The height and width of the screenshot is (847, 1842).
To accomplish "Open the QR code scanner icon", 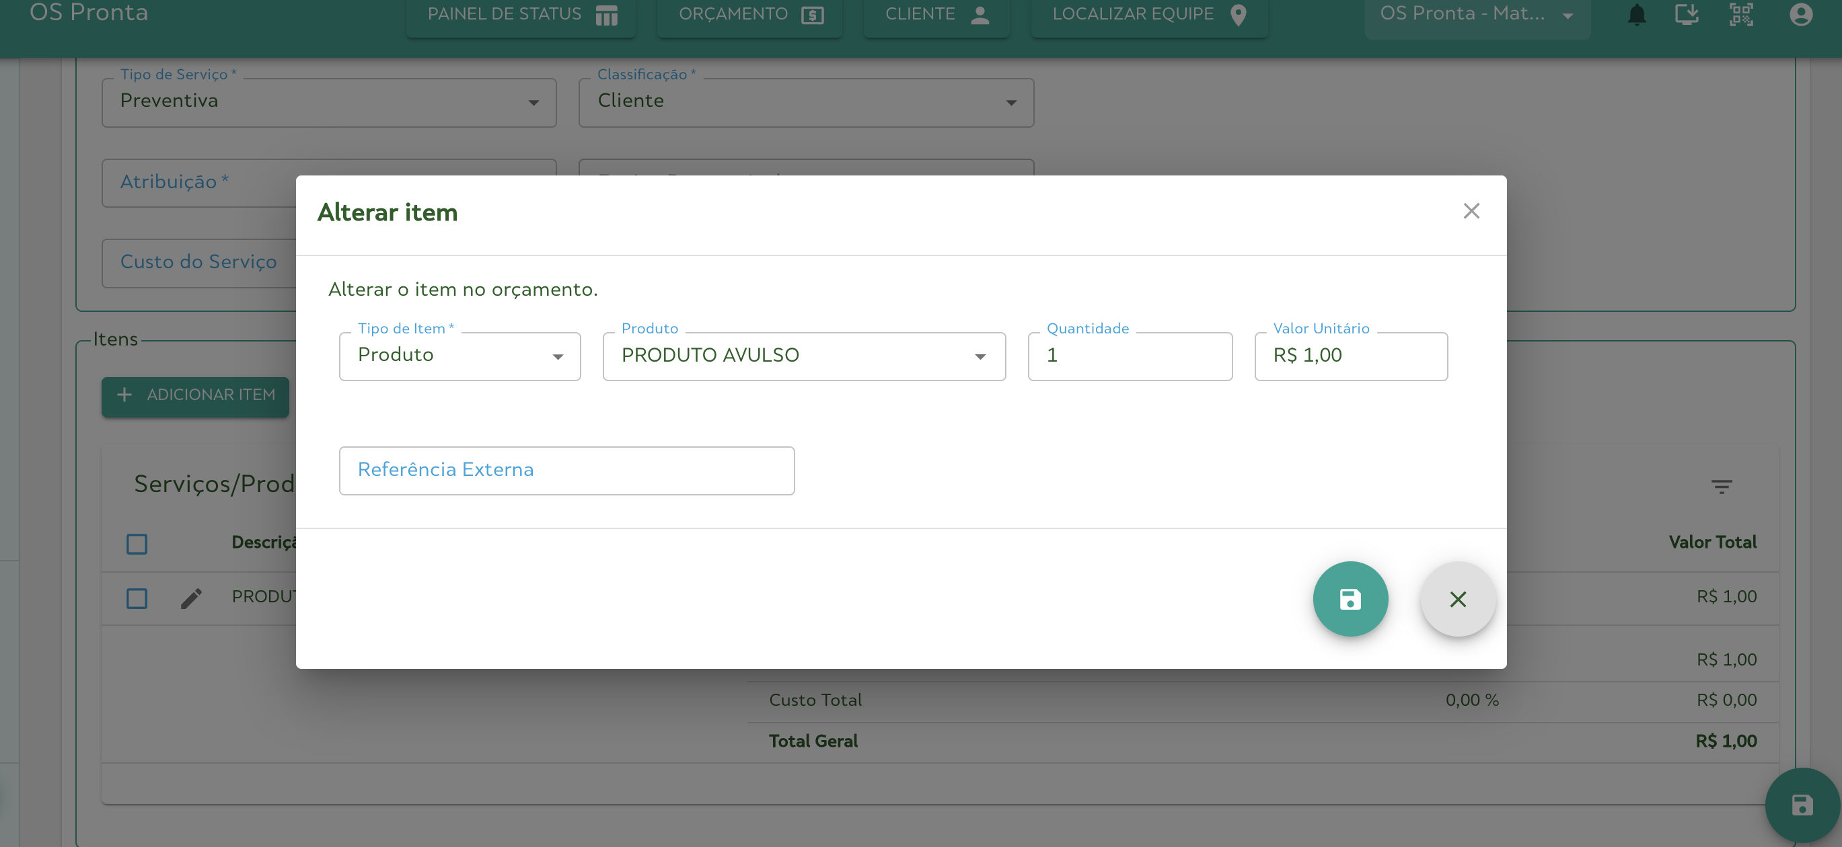I will click(1741, 15).
